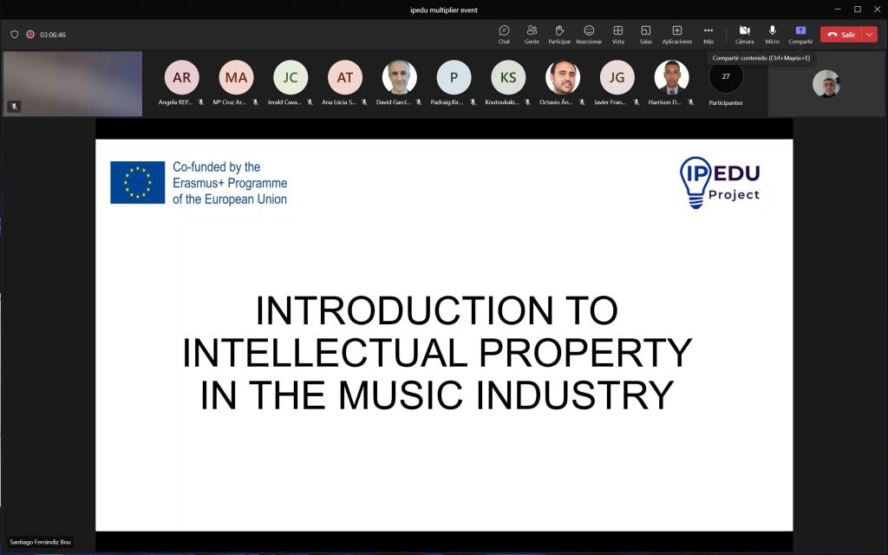Click the Salir leave button
The width and height of the screenshot is (888, 555).
[x=841, y=35]
